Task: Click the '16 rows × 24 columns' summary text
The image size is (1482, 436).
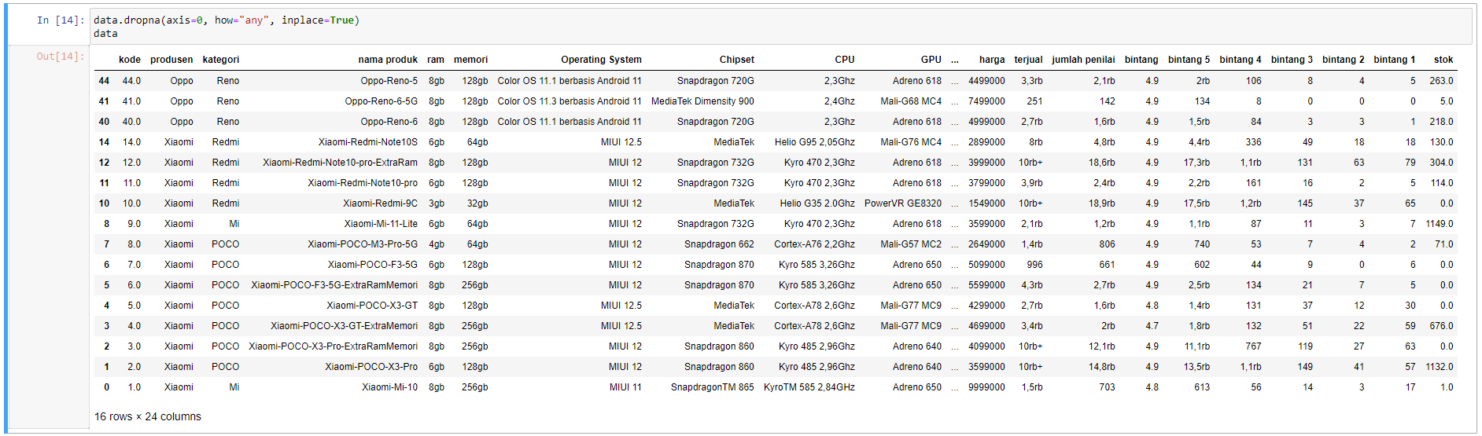Action: click(x=148, y=417)
